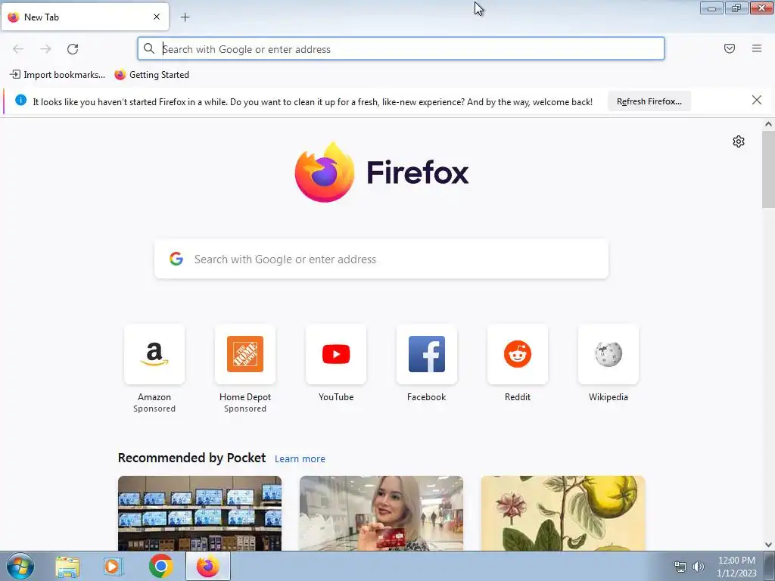Dismiss the welcome back notification bar

757,101
